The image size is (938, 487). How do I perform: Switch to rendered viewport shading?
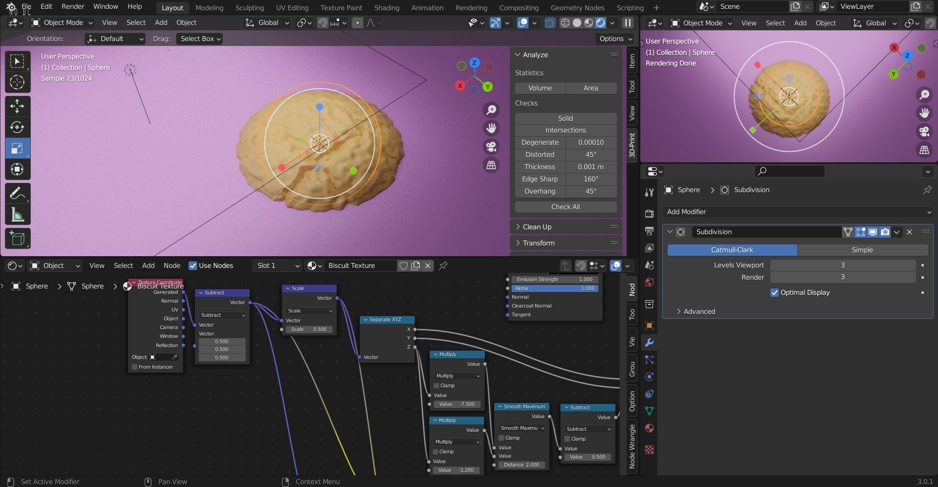601,22
